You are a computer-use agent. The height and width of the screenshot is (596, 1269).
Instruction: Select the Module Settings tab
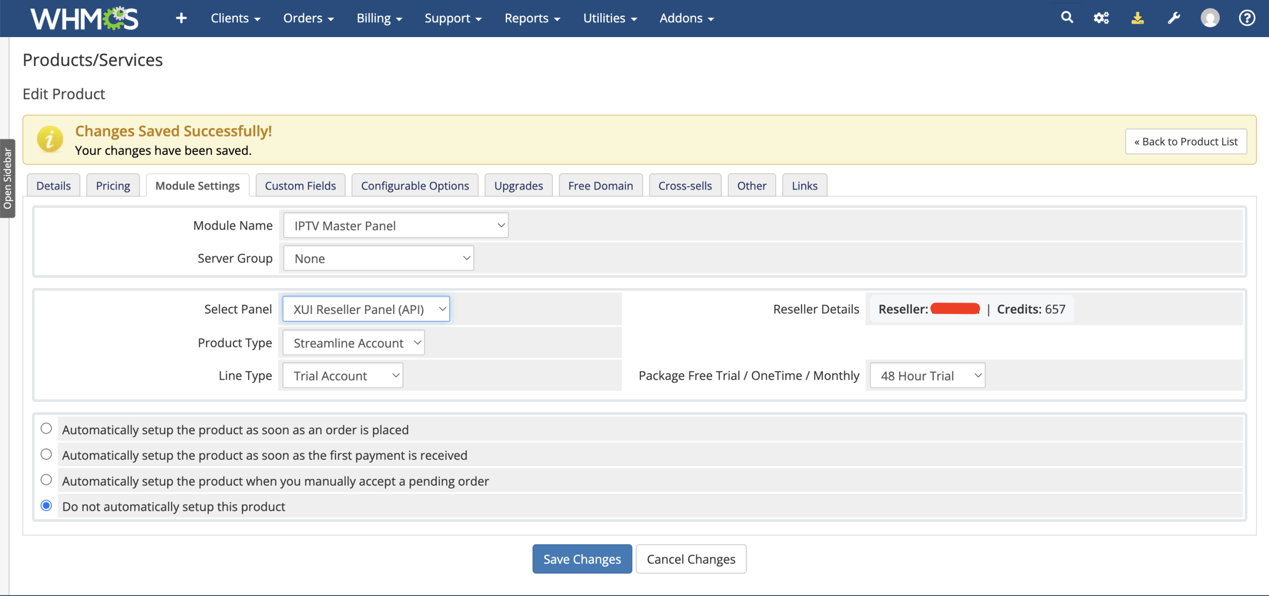coord(197,186)
